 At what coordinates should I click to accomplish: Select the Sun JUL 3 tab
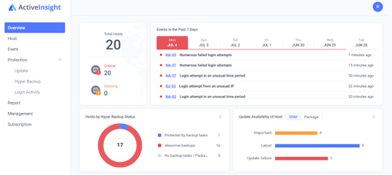(x=204, y=43)
